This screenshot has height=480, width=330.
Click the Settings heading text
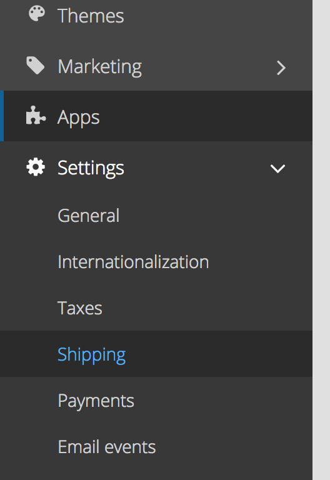coord(91,168)
